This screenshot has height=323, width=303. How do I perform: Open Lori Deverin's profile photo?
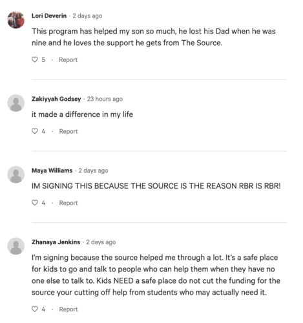tap(16, 20)
